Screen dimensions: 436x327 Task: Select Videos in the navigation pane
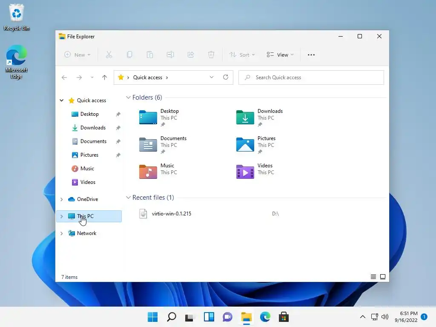pos(88,182)
